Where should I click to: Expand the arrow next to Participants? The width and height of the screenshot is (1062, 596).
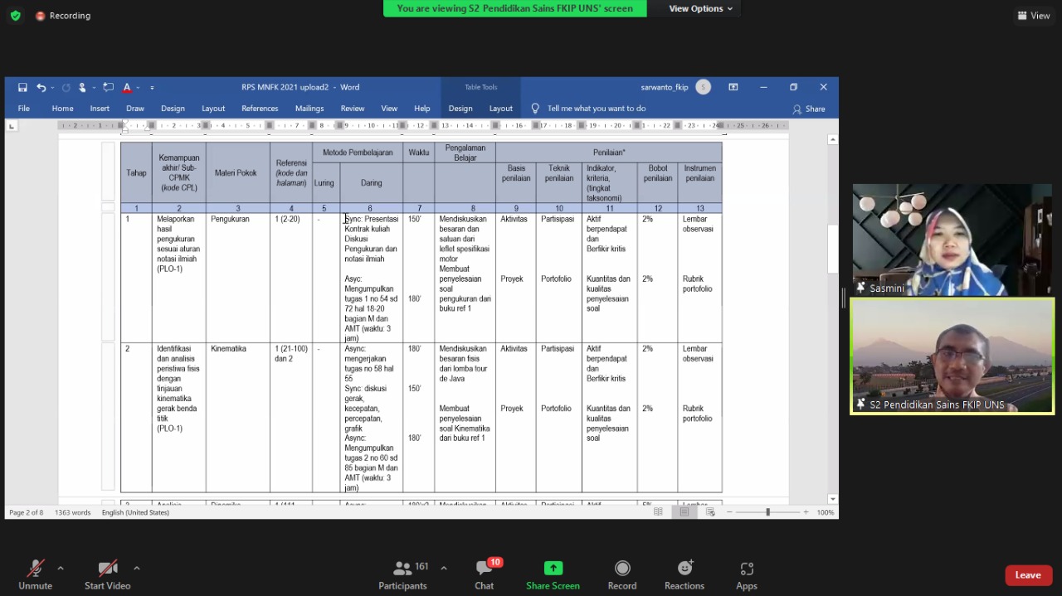pos(444,568)
